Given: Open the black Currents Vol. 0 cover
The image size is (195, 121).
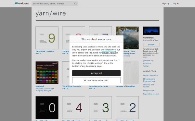Looking at the screenshot, I should (47, 107).
